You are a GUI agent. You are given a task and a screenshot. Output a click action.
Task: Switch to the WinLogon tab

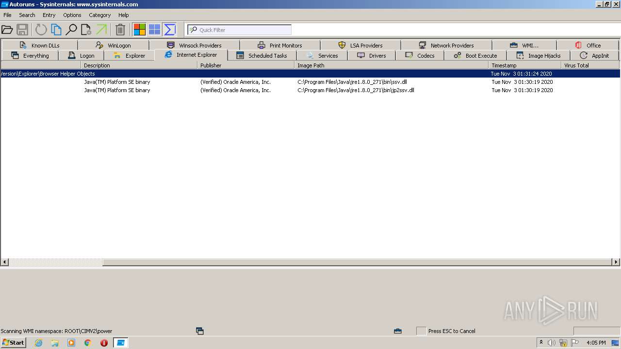point(114,45)
